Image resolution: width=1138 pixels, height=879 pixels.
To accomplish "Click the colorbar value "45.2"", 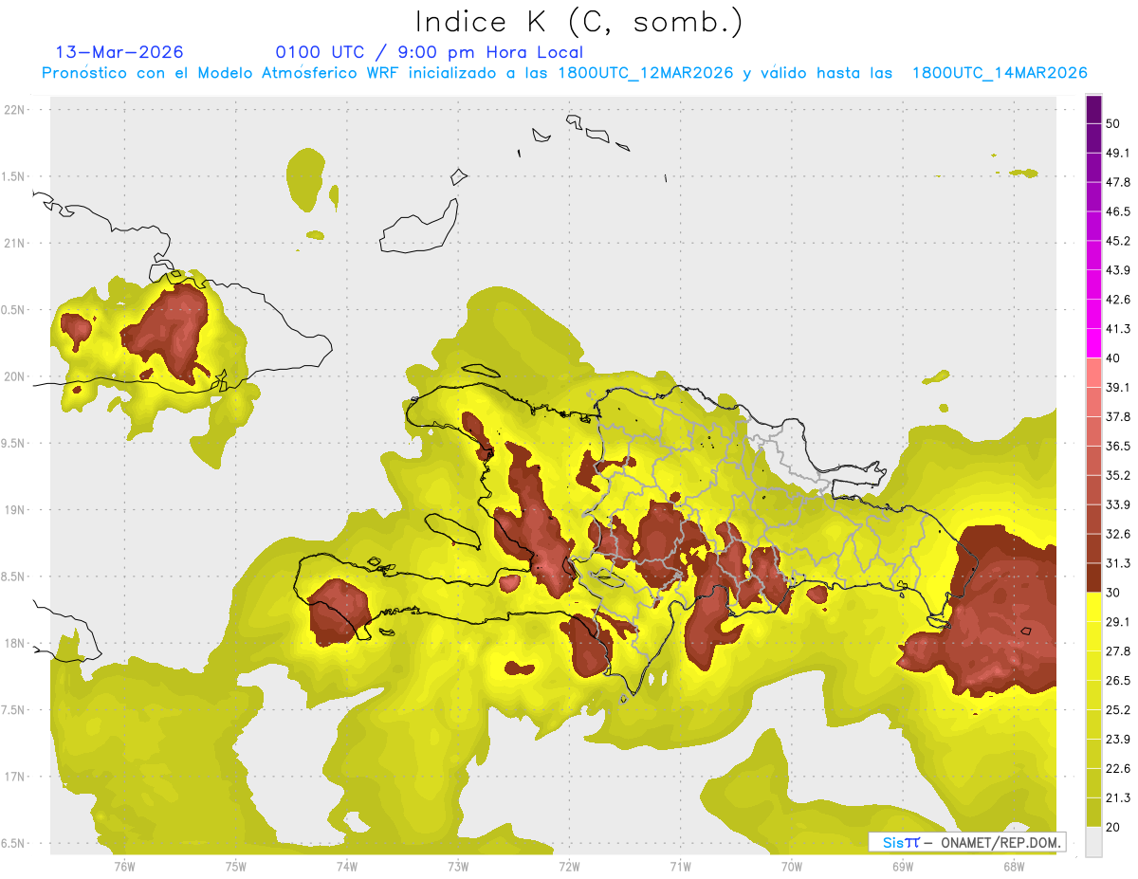I will point(1118,241).
